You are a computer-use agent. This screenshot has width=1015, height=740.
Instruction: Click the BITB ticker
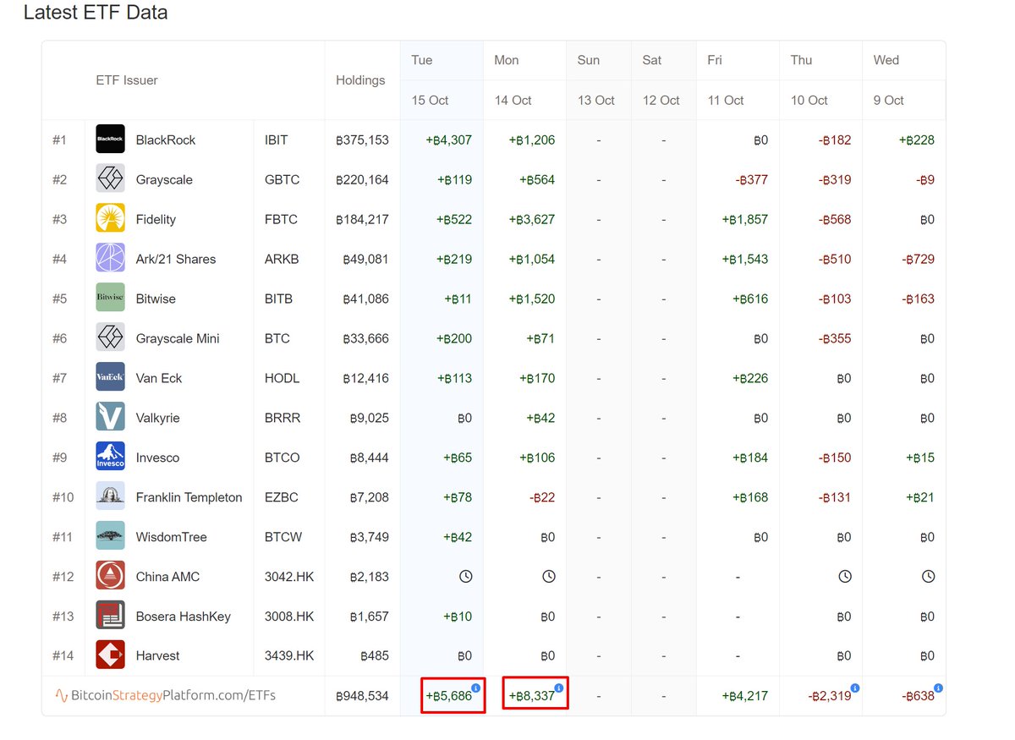click(279, 299)
